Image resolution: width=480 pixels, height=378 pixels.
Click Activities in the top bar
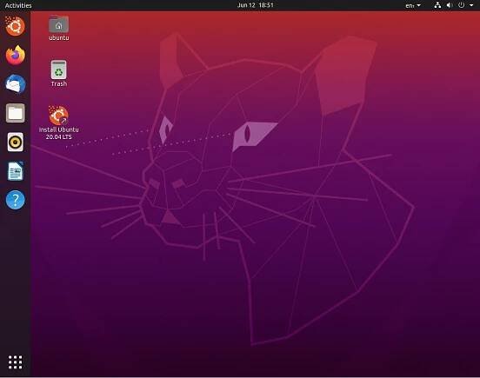tap(18, 5)
